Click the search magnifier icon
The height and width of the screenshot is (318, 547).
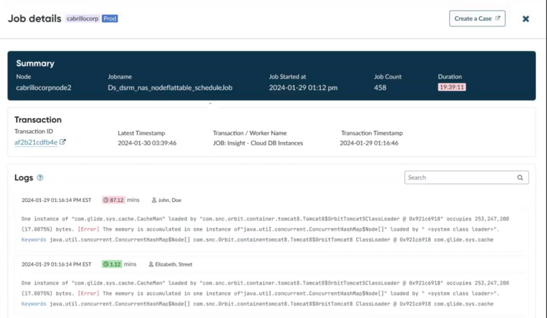point(520,177)
